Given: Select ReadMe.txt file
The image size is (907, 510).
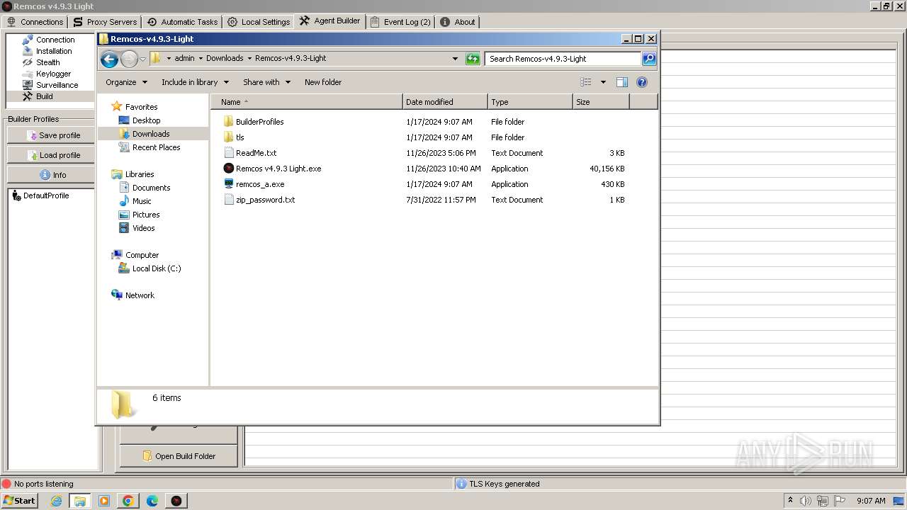Looking at the screenshot, I should tap(256, 153).
